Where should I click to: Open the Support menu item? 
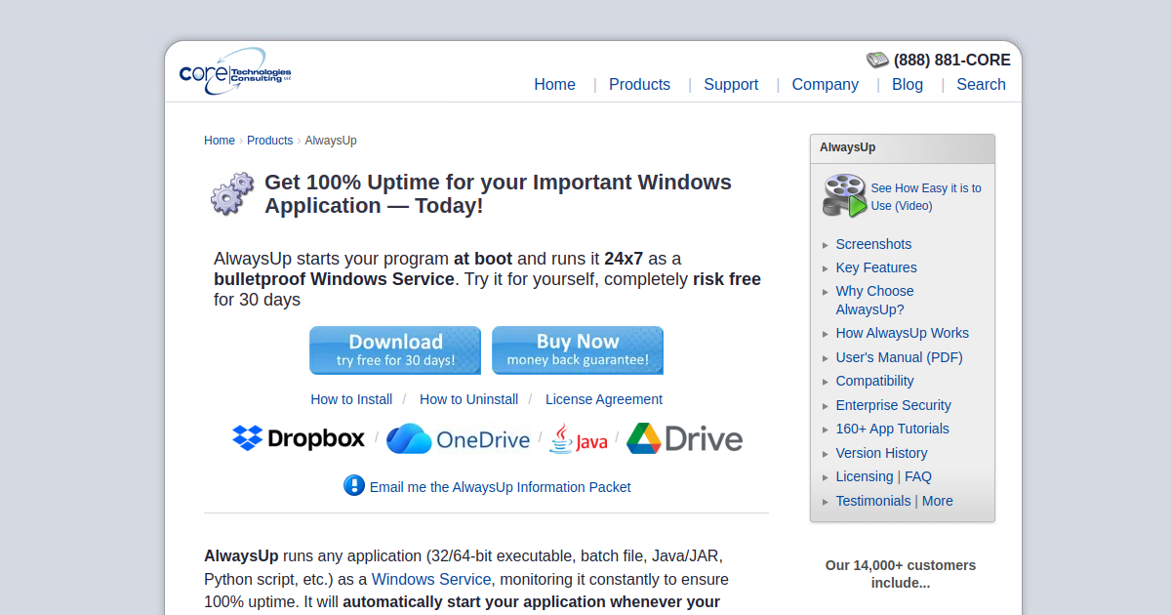(731, 84)
